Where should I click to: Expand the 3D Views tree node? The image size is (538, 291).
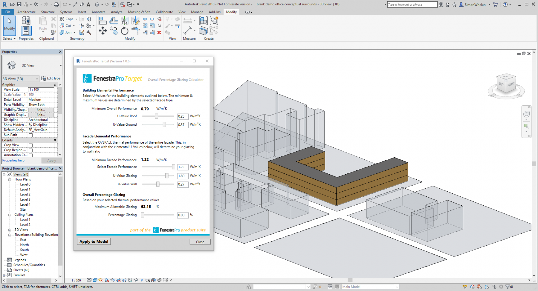coord(10,230)
